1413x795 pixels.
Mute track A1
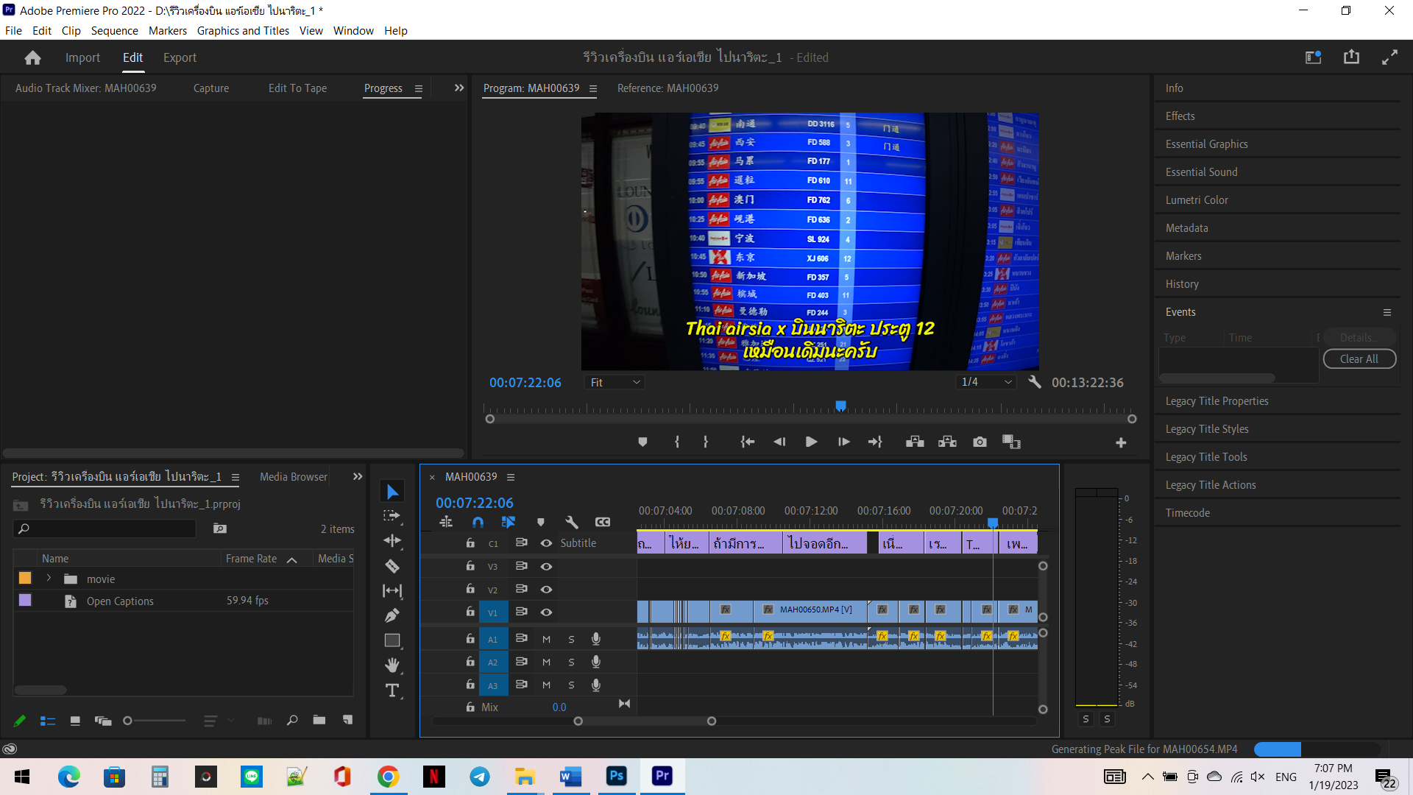pos(546,640)
